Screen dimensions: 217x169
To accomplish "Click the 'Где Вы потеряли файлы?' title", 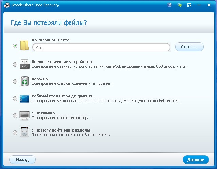I will pos(49,23).
